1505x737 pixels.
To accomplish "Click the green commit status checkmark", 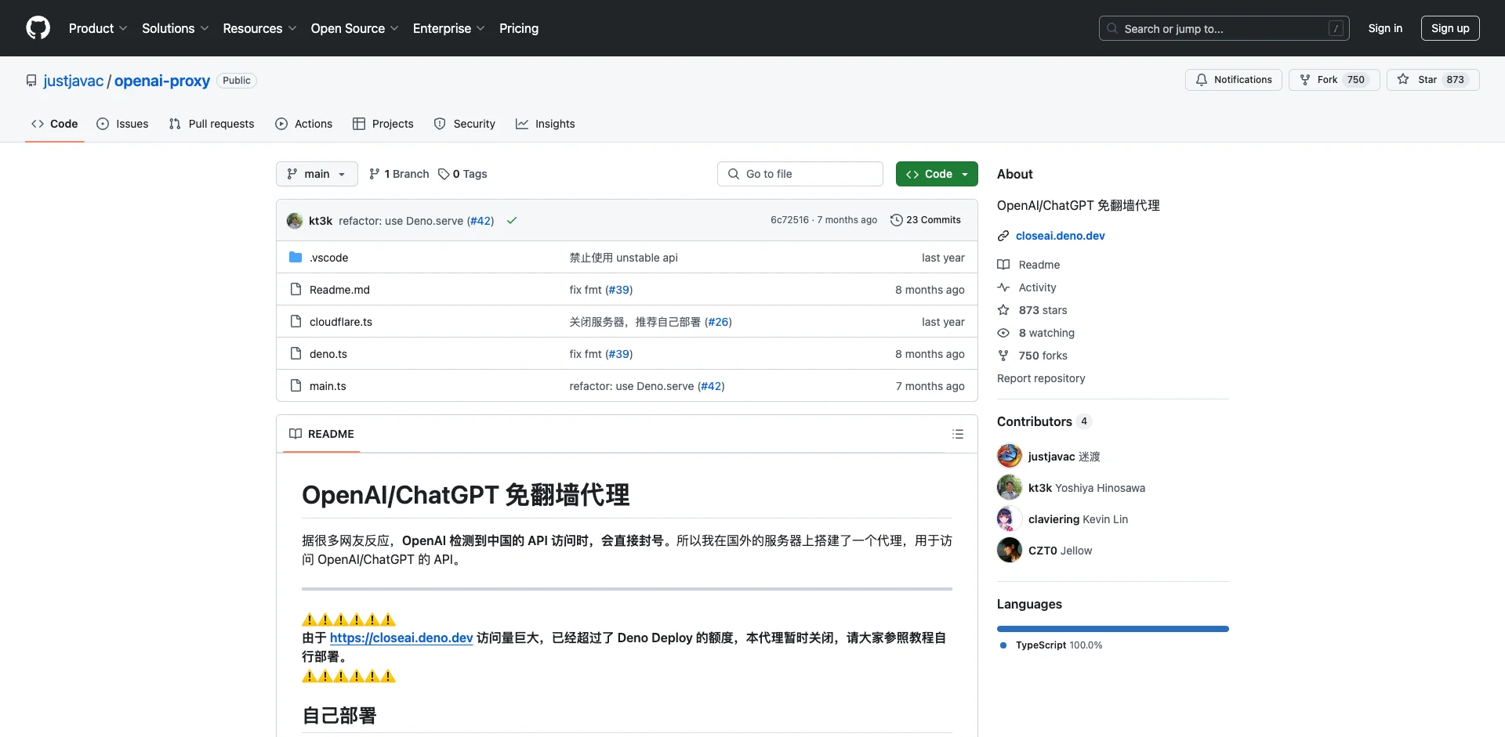I will click(512, 221).
